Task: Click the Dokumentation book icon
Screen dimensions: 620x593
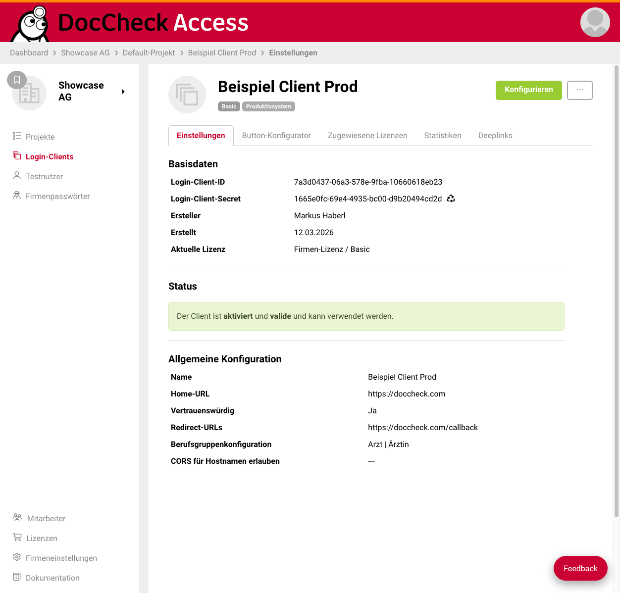Action: (x=17, y=577)
